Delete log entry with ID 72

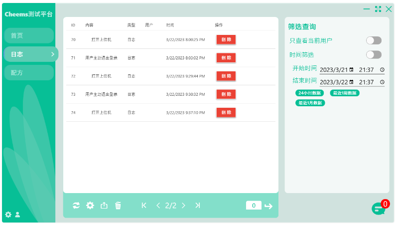coord(226,76)
